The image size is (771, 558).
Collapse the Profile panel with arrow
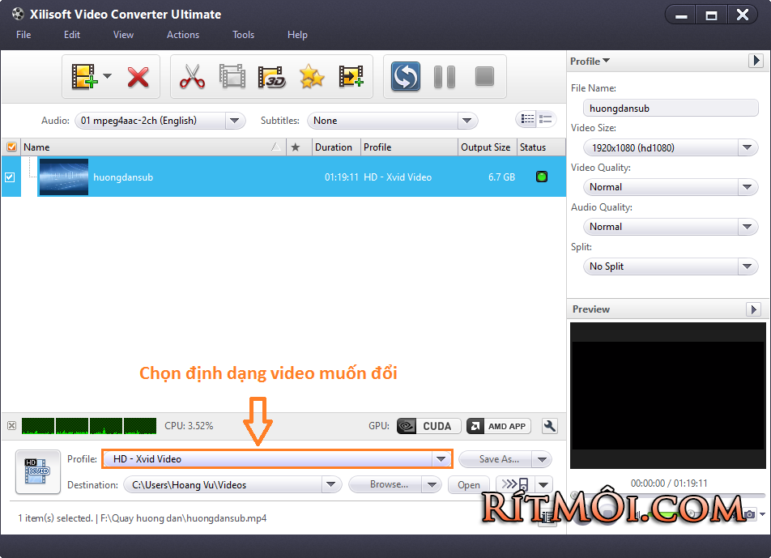pyautogui.click(x=756, y=61)
